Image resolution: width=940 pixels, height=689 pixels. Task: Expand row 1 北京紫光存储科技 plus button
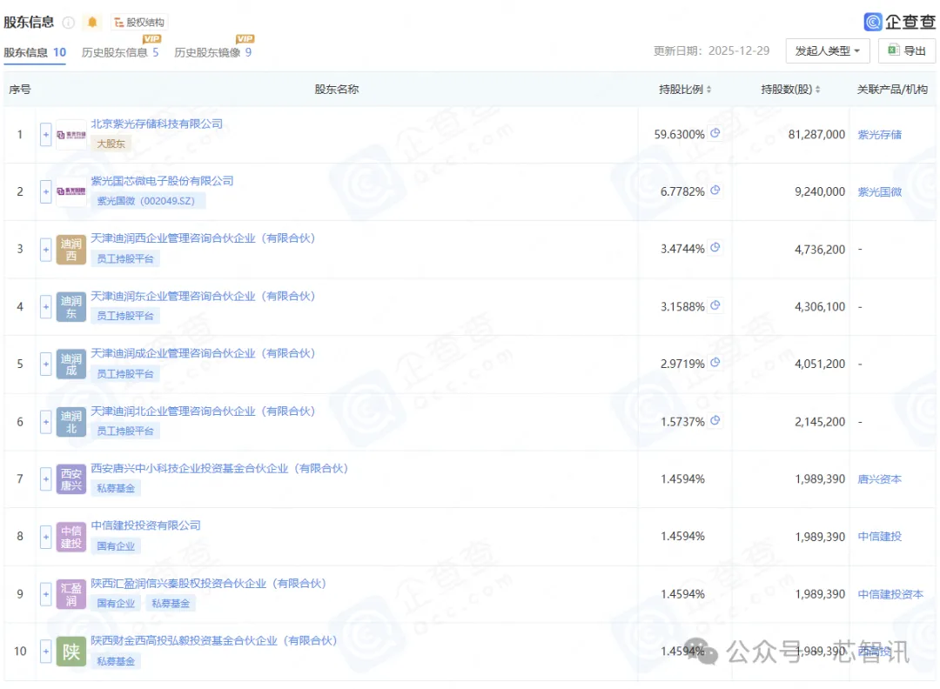45,135
